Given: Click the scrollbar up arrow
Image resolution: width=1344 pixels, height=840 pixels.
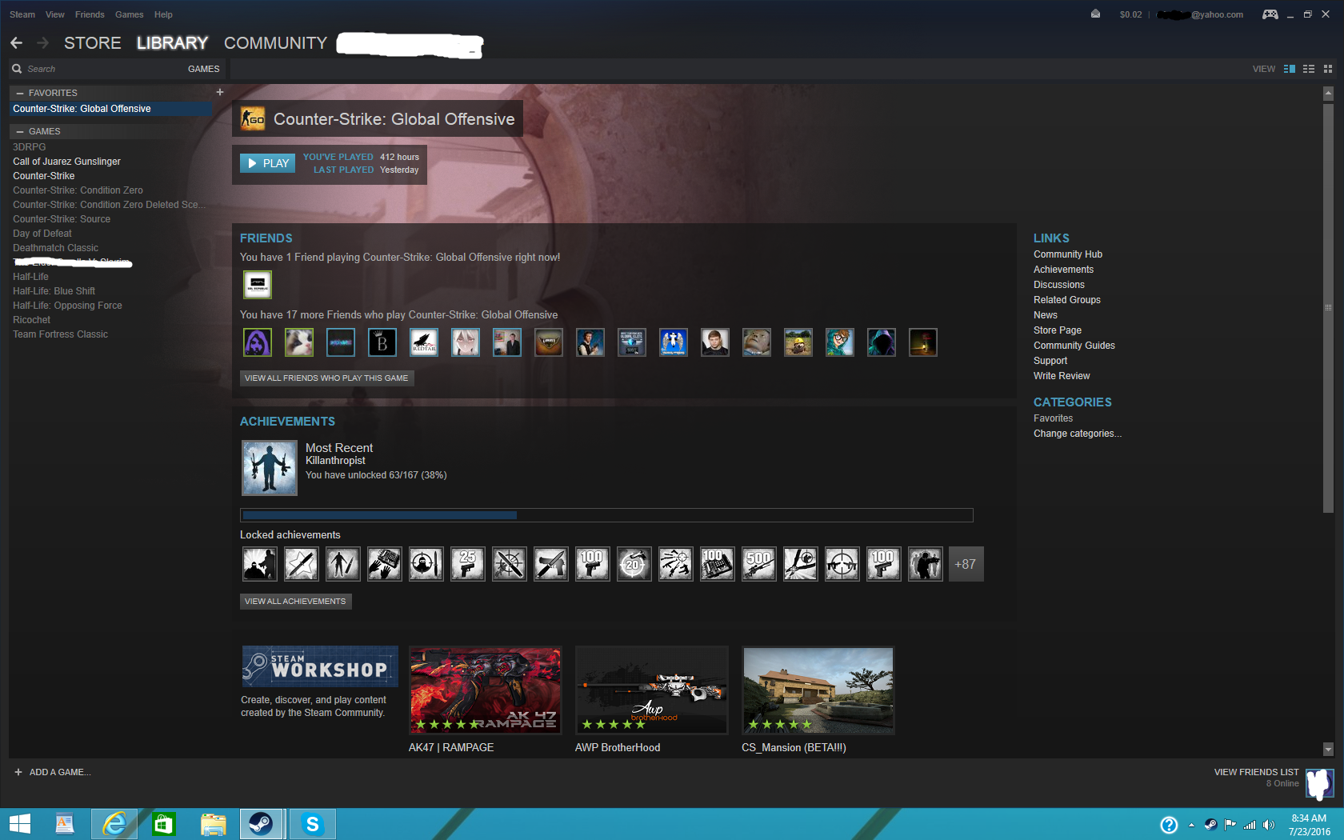Looking at the screenshot, I should click(1328, 94).
